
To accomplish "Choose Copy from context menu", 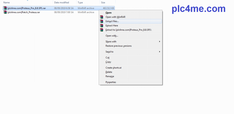I will click(131, 62).
